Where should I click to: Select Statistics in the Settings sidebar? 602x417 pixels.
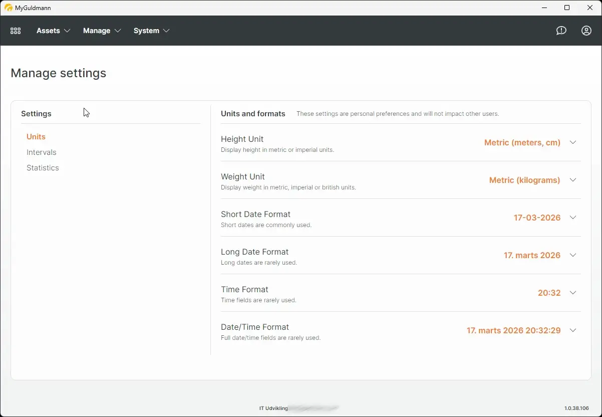point(43,167)
